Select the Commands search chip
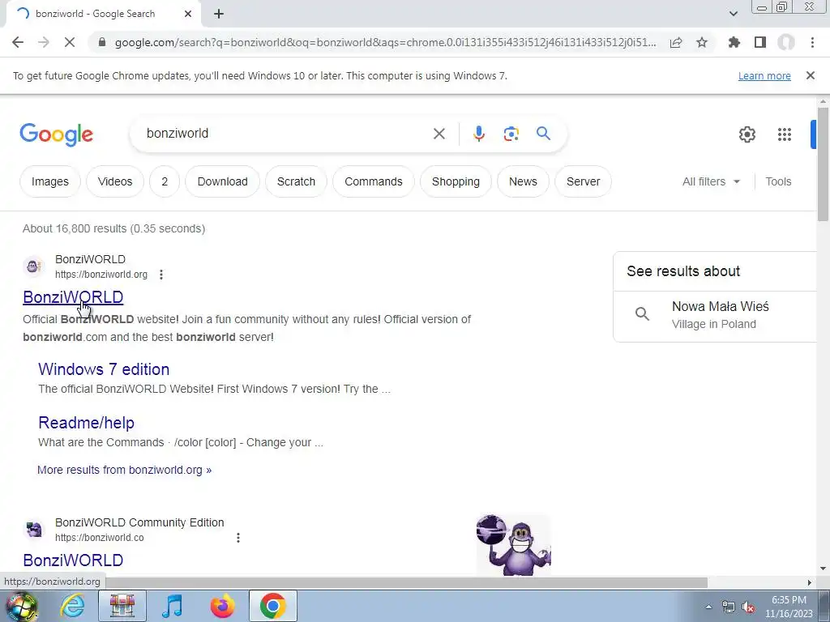 373,181
